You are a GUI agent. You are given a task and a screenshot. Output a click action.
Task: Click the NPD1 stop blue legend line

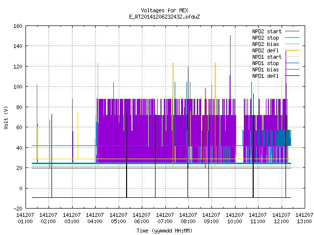tap(292, 63)
